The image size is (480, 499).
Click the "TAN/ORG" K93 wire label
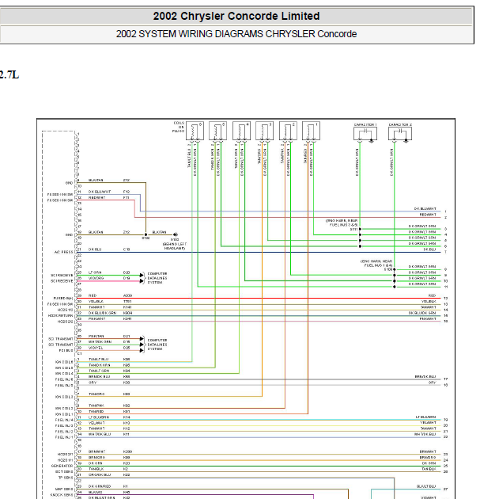pos(96,394)
